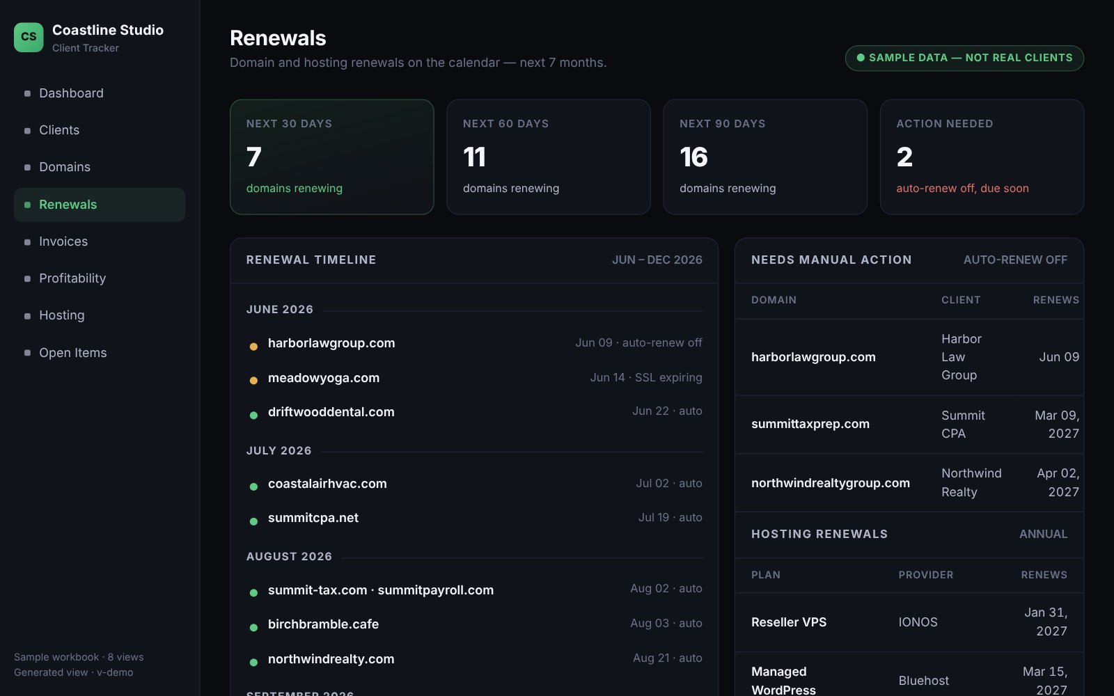Open harborlawgroup.com in the renewal timeline
Image resolution: width=1114 pixels, height=696 pixels.
331,343
